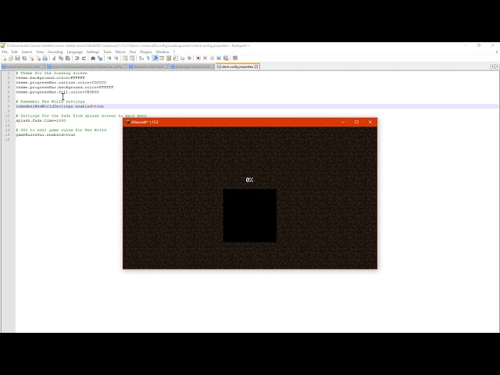This screenshot has height=375, width=500.
Task: Open the Folder as Workspace panel
Action: tap(182, 59)
